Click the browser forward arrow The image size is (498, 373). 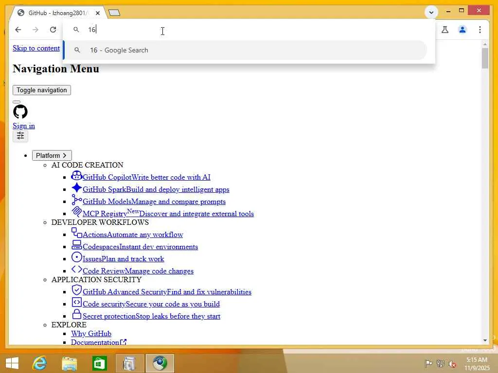tap(36, 30)
